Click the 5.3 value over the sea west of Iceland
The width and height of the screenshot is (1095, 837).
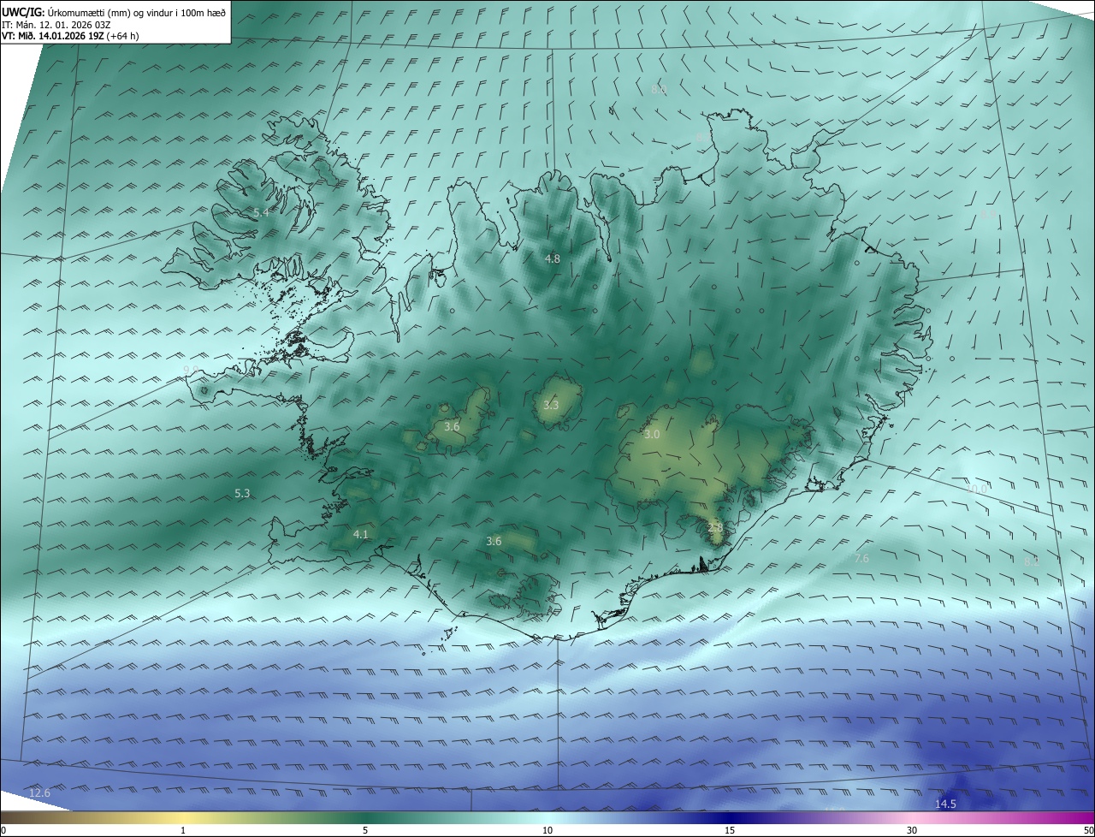[242, 494]
